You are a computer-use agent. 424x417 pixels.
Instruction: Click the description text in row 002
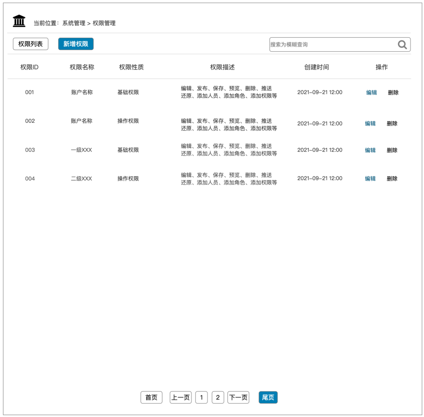click(229, 125)
